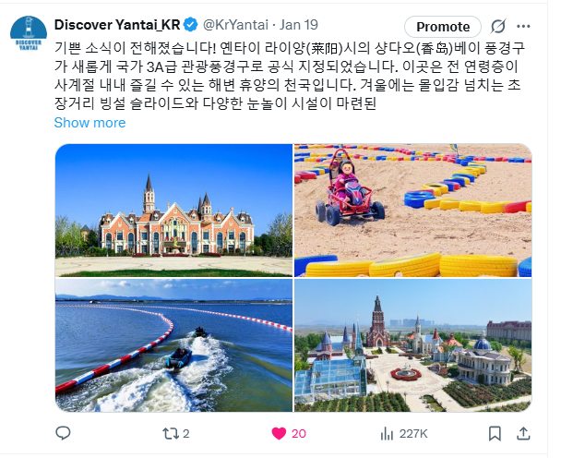Open the speedboats on water photo
The image size is (561, 458).
pos(173,345)
